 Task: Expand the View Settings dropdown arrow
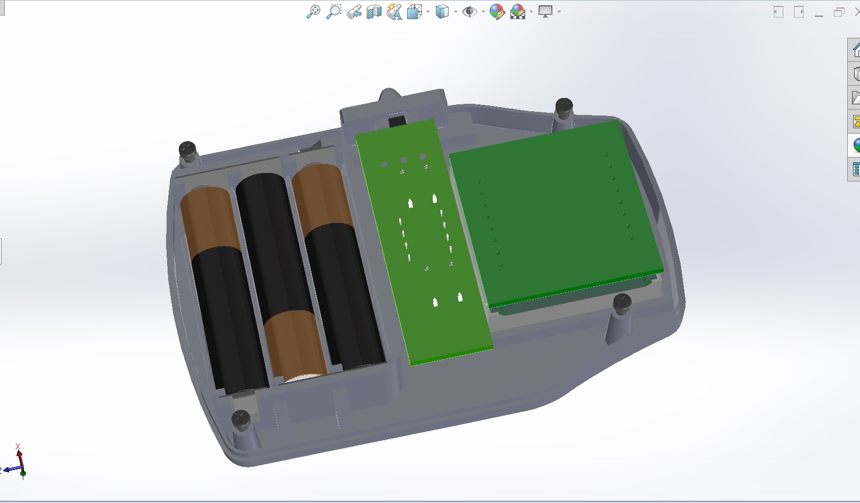[559, 12]
